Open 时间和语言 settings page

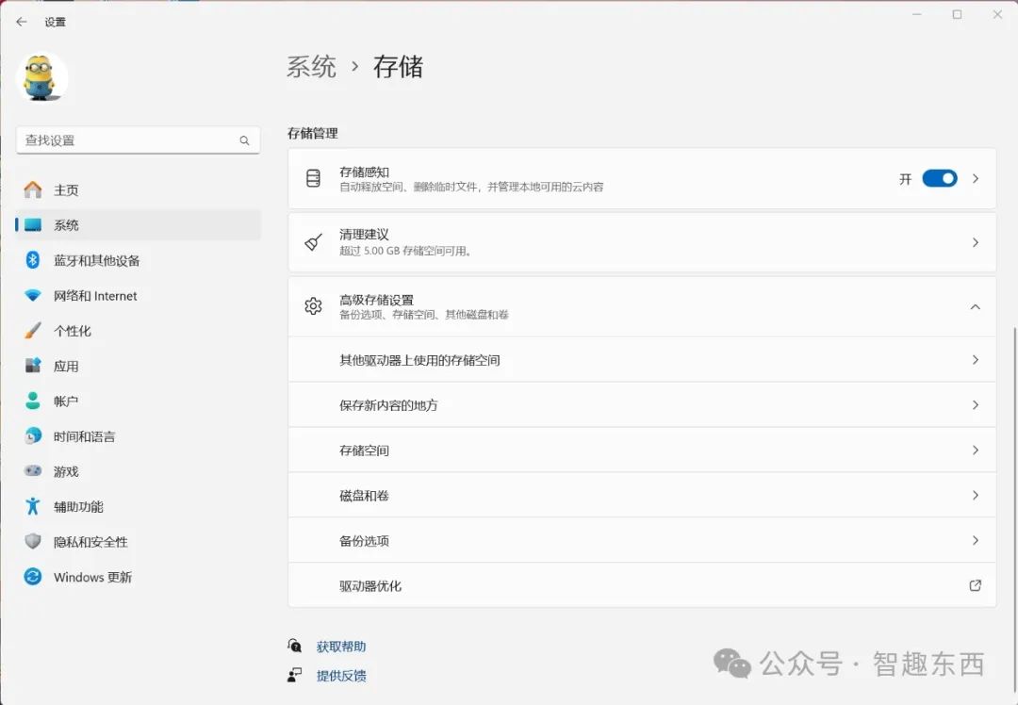tap(84, 436)
